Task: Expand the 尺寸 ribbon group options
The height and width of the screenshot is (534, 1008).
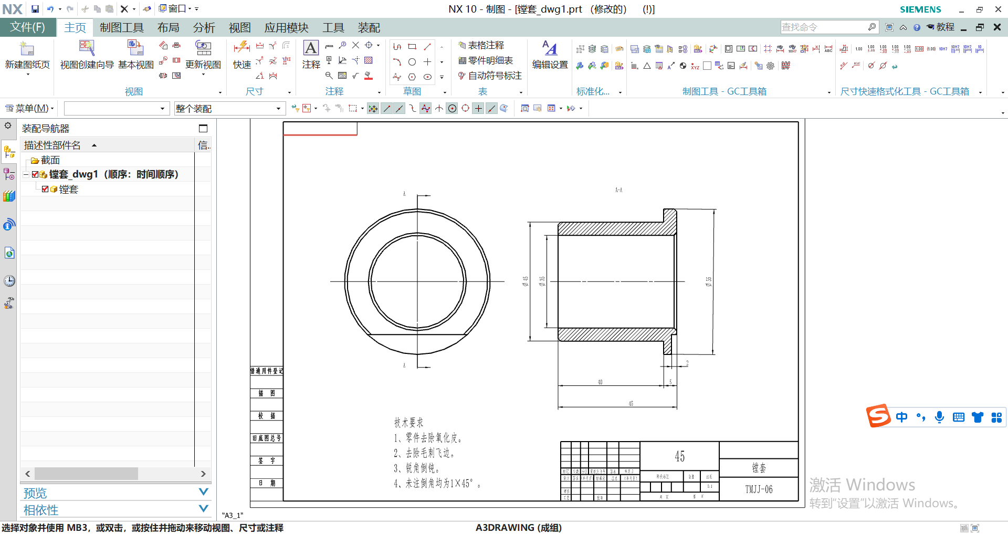Action: click(x=289, y=92)
